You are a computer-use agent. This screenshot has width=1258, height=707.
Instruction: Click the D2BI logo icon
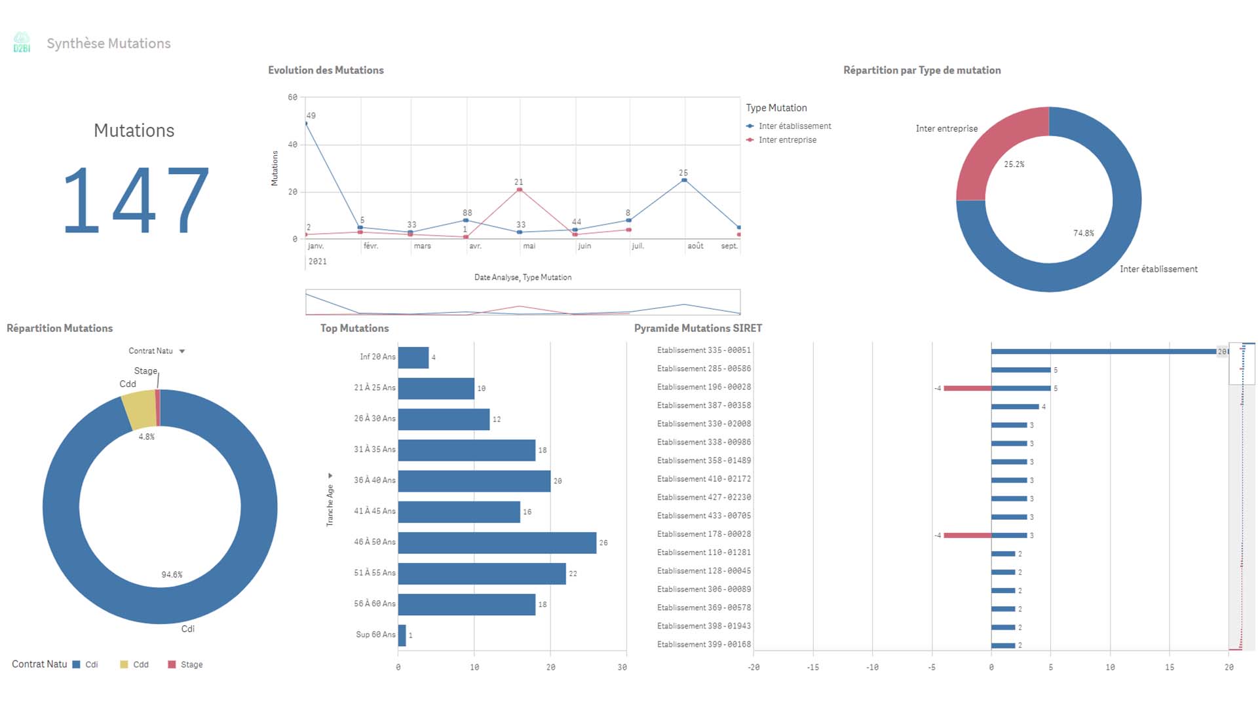pyautogui.click(x=22, y=43)
